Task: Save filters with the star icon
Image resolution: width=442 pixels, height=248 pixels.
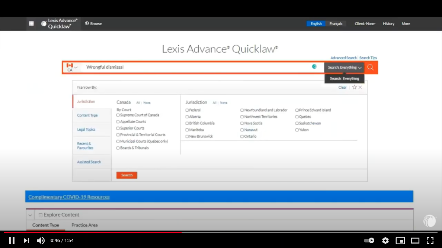Action: tap(354, 87)
